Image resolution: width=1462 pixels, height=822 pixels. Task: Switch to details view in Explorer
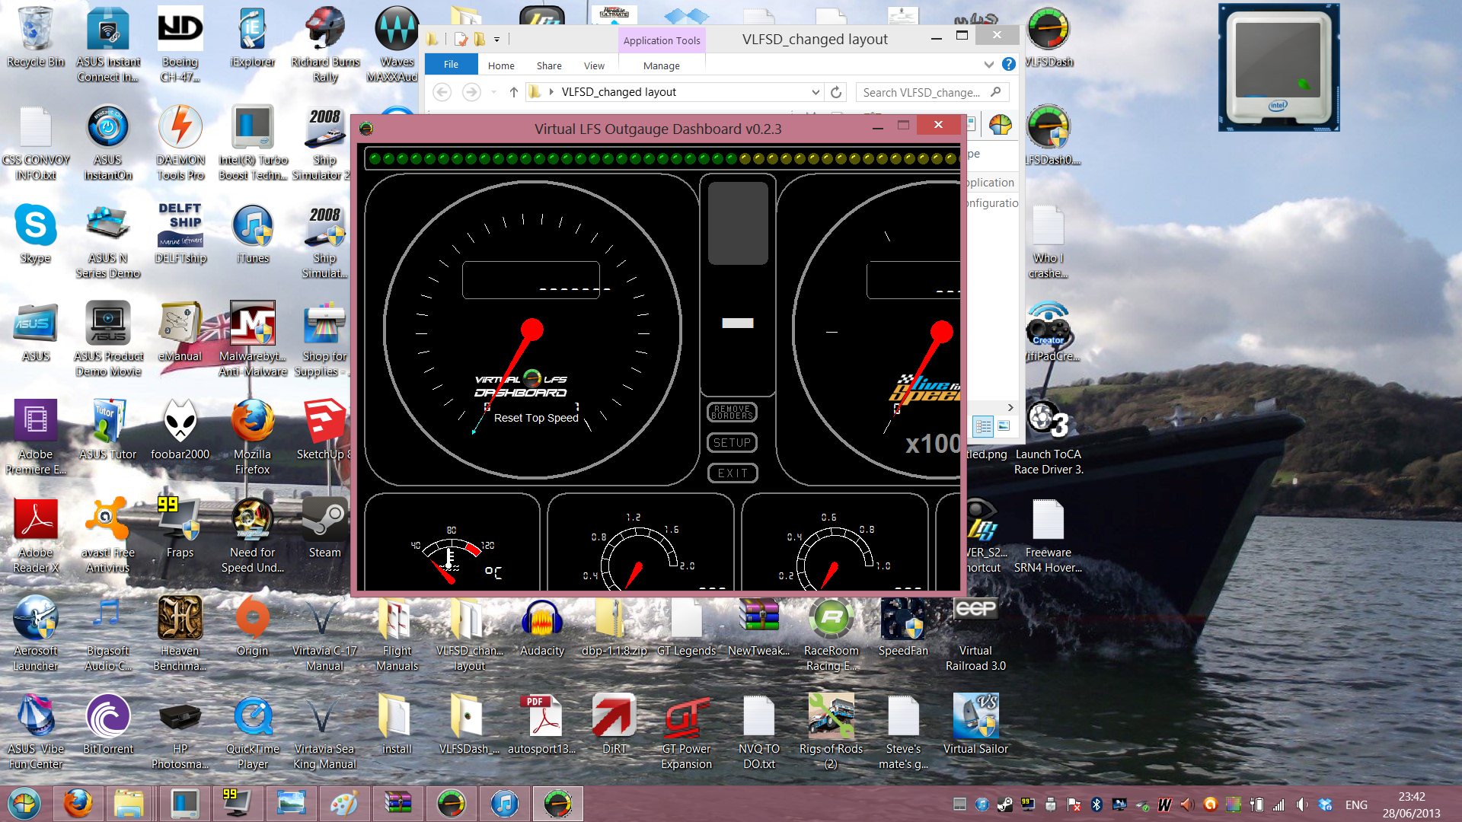coord(983,426)
